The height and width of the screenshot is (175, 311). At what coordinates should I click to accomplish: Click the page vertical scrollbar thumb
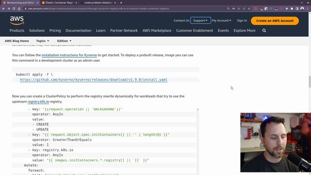[310, 81]
